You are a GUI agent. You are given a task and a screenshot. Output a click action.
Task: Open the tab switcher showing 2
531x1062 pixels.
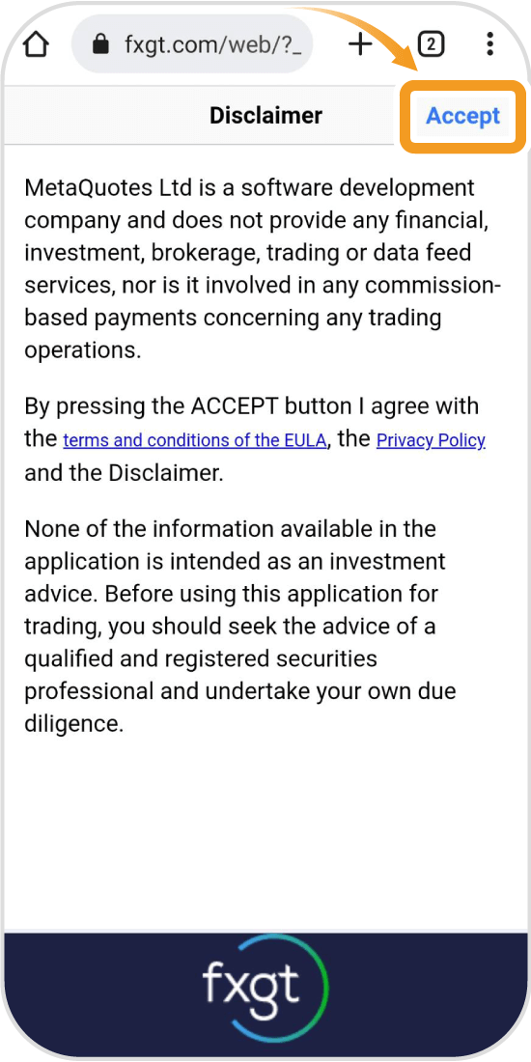(x=431, y=44)
